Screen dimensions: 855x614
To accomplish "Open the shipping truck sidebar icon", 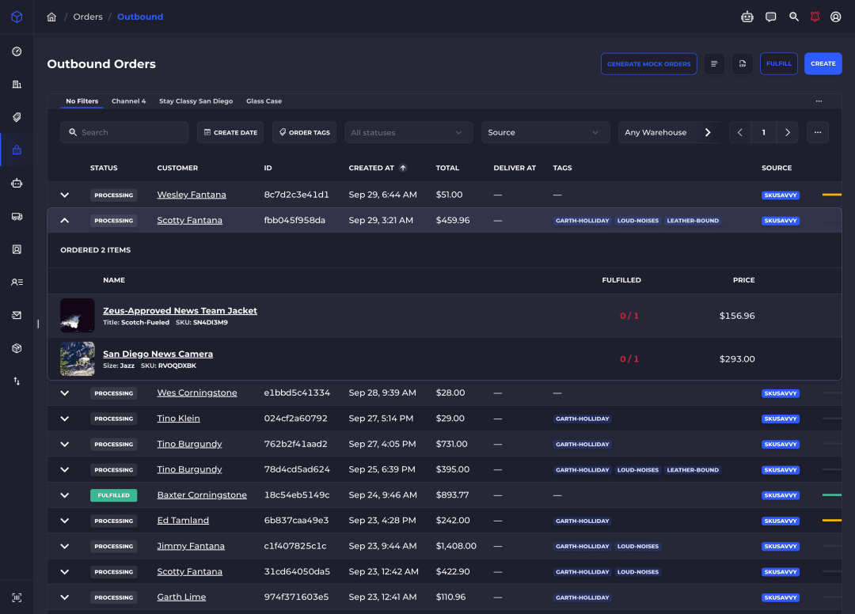I will 17,216.
